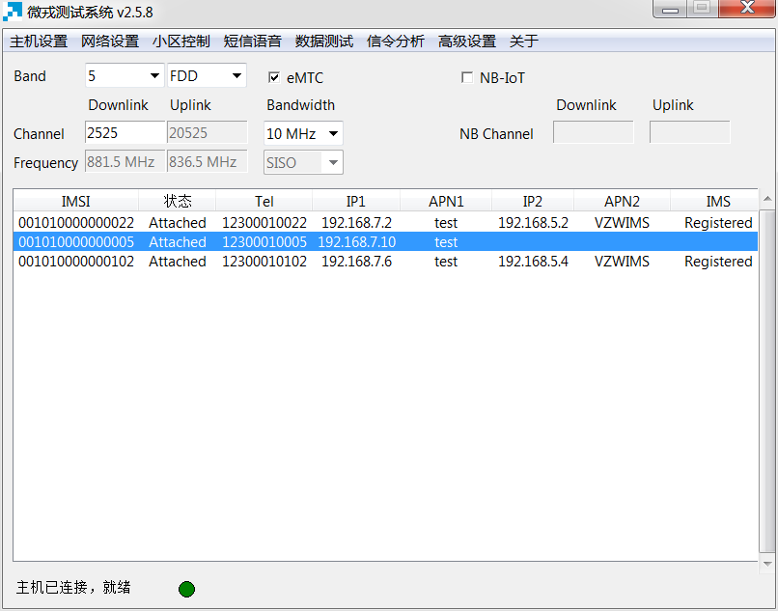This screenshot has width=778, height=611.
Task: Open the 数据测试 menu
Action: [324, 42]
